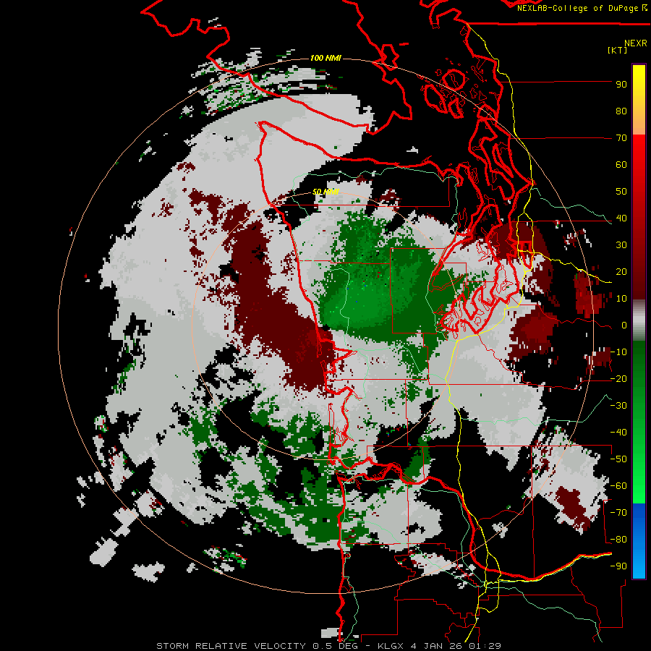Click the -10 scale label
Image resolution: width=651 pixels, height=651 pixels.
(x=618, y=352)
